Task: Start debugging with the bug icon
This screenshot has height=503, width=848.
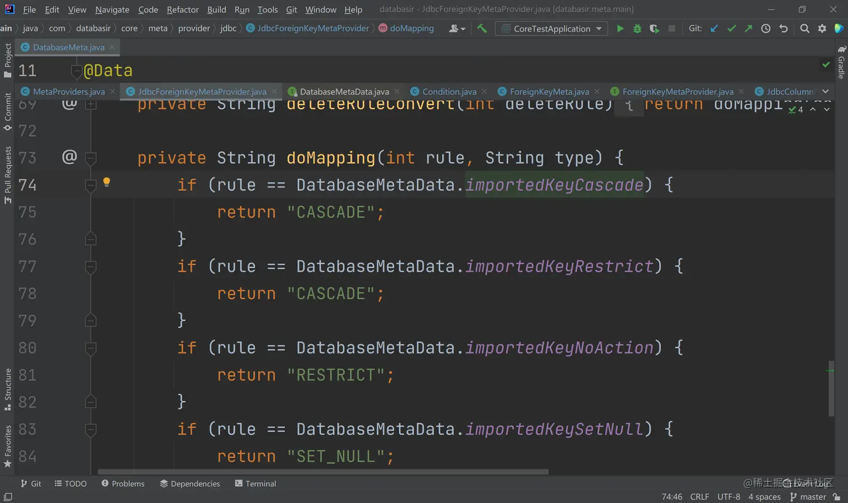Action: point(637,29)
